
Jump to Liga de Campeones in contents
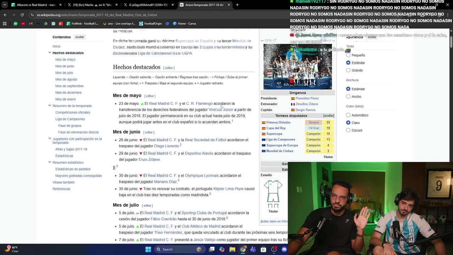tap(70, 119)
